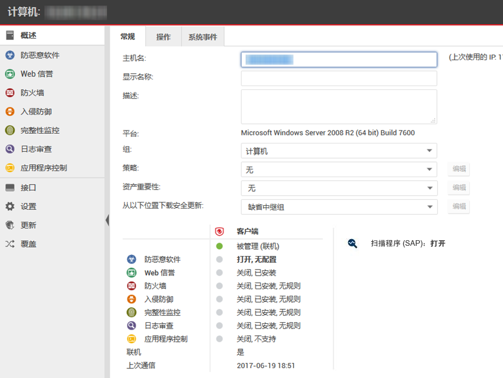Click 编辑 button next to 策略
Screen dimensions: 503x378
pyautogui.click(x=459, y=169)
